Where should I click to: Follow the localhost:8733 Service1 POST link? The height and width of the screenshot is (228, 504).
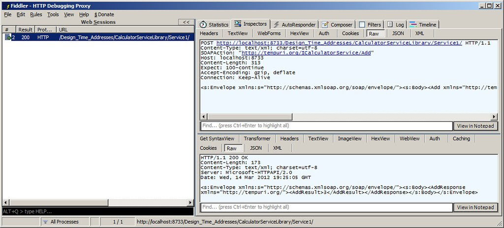click(x=340, y=43)
